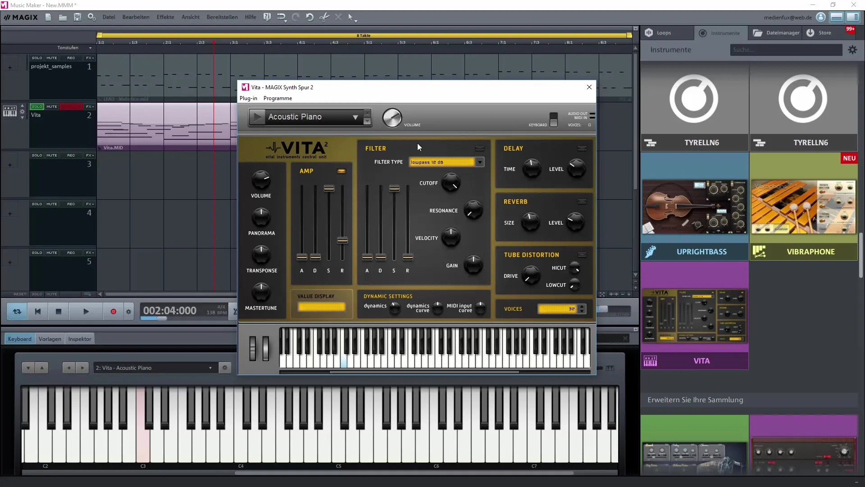865x487 pixels.
Task: Click play preview button in Vita preset bar
Action: pos(257,117)
